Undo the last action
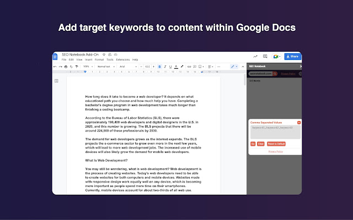Viewport: 353px width, 220px height. (55, 67)
